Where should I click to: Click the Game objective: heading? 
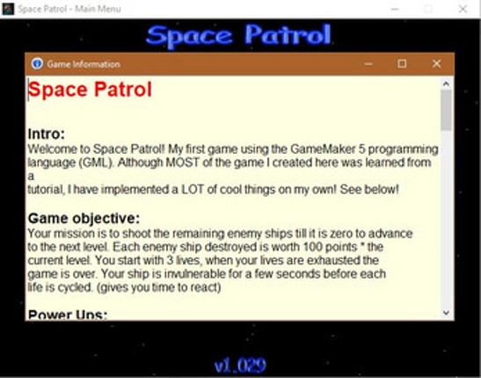coord(84,219)
